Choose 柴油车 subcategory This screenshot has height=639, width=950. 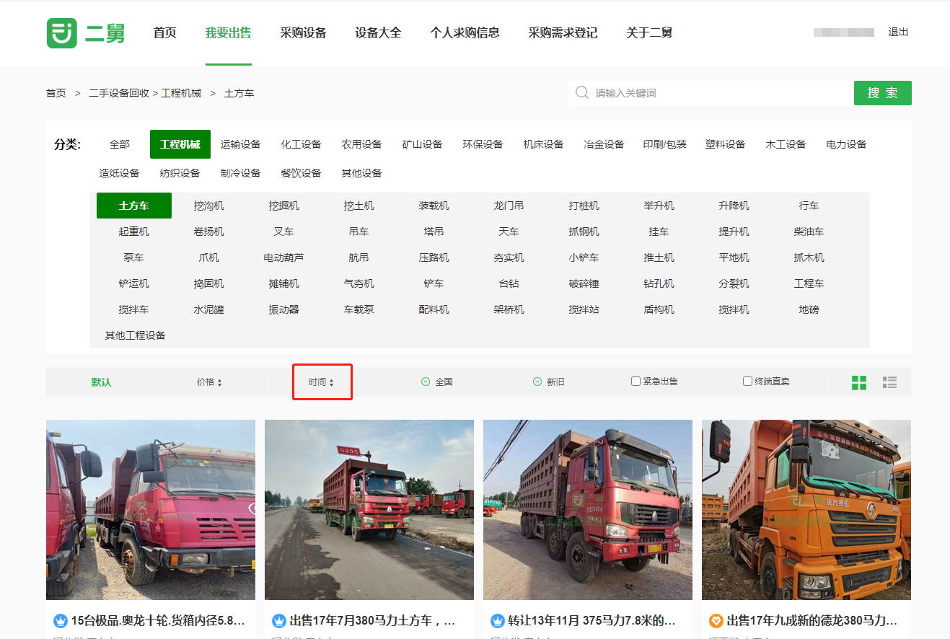[809, 232]
